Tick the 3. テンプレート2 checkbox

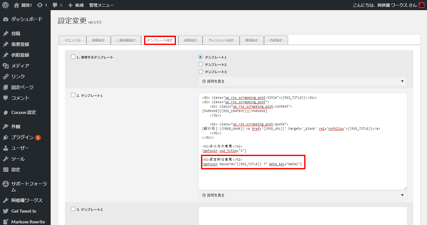click(73, 209)
